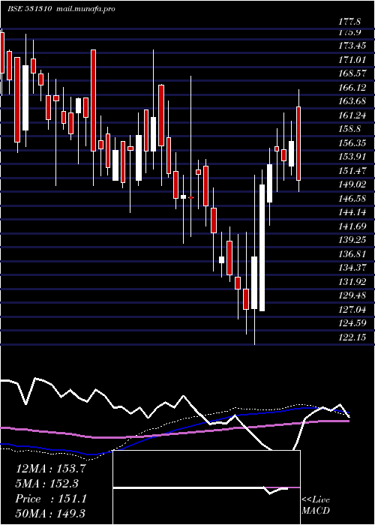
Task: Select the 171.01 price axis label
Action: pyautogui.click(x=352, y=60)
